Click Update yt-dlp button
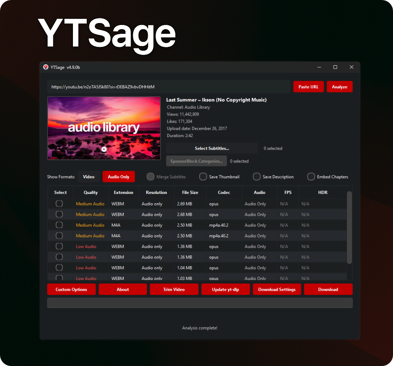The height and width of the screenshot is (366, 393). tap(226, 289)
